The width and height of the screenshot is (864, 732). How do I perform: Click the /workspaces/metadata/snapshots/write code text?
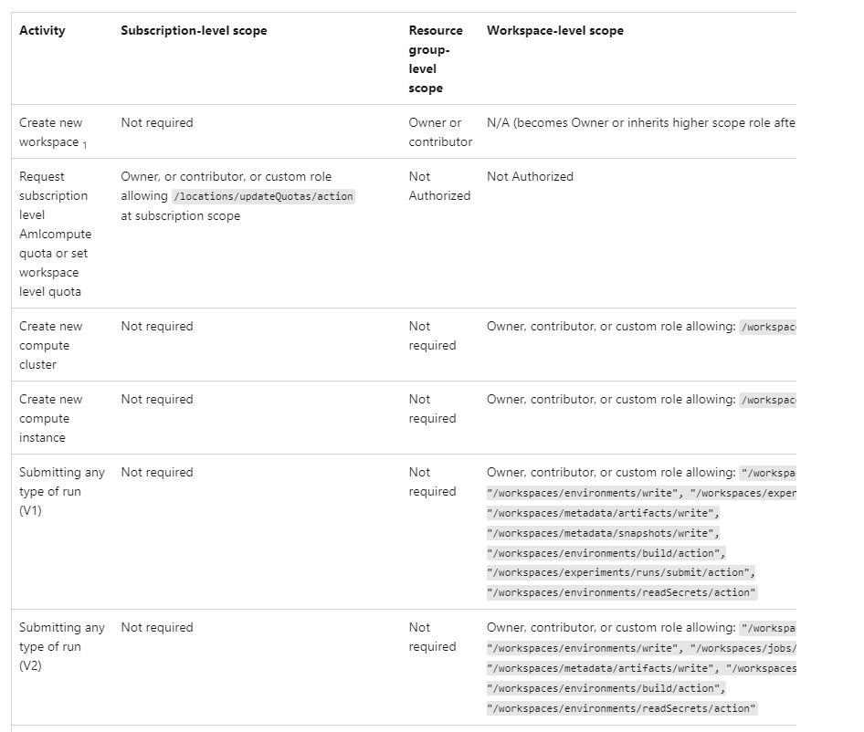pos(604,533)
